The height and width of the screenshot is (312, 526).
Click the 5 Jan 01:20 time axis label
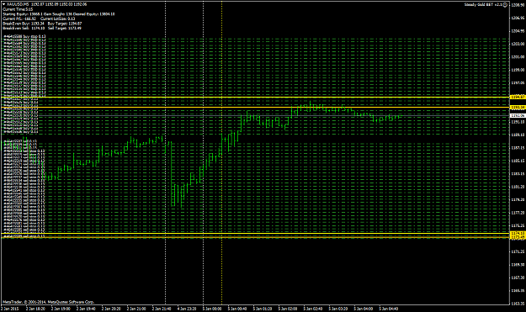pyautogui.click(x=263, y=309)
